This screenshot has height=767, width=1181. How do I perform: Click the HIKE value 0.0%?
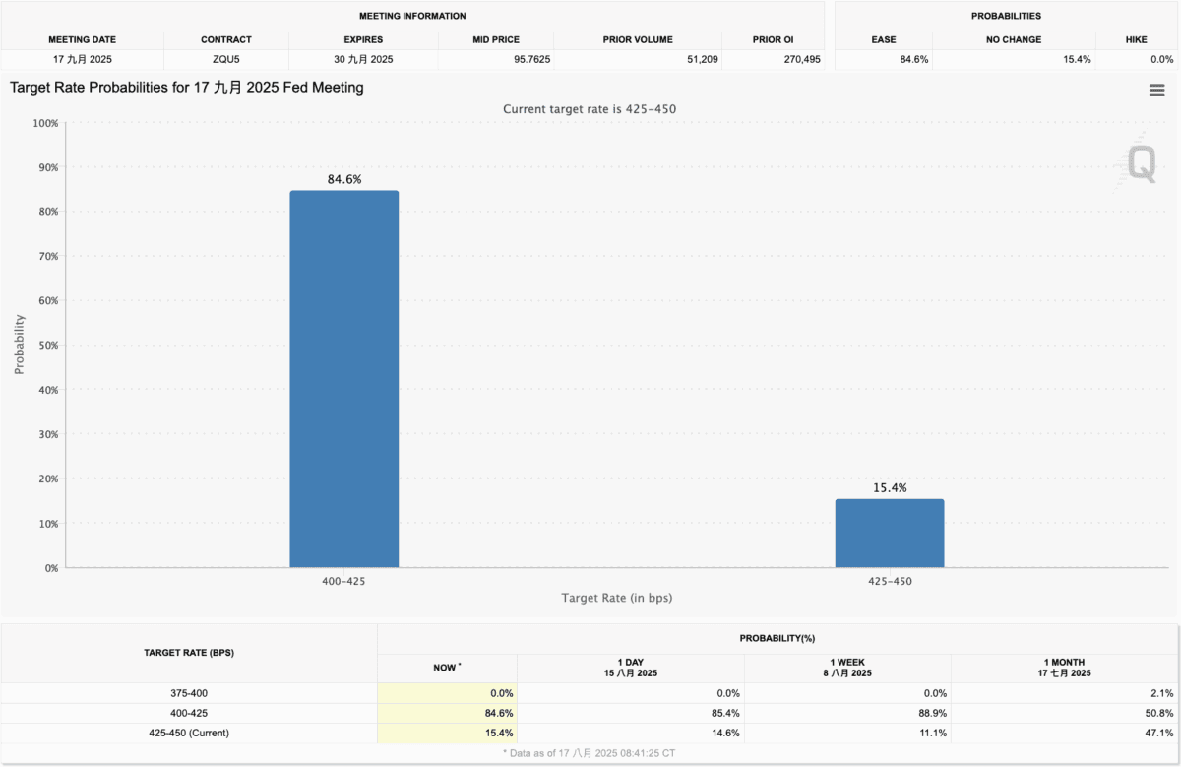coord(1160,60)
